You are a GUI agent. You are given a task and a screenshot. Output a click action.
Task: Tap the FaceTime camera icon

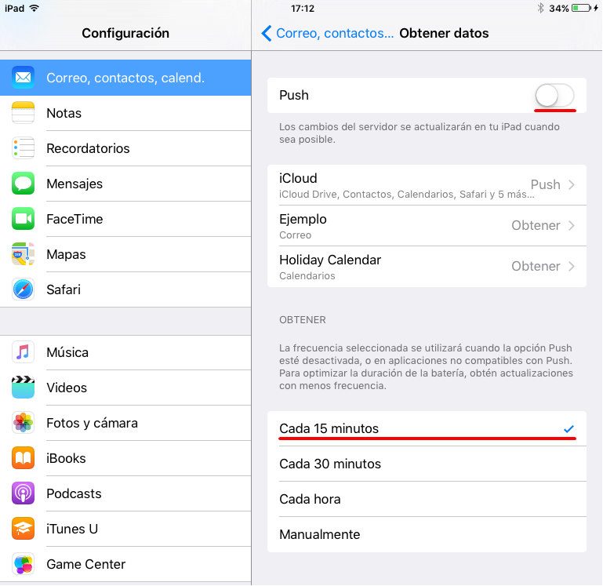(23, 219)
